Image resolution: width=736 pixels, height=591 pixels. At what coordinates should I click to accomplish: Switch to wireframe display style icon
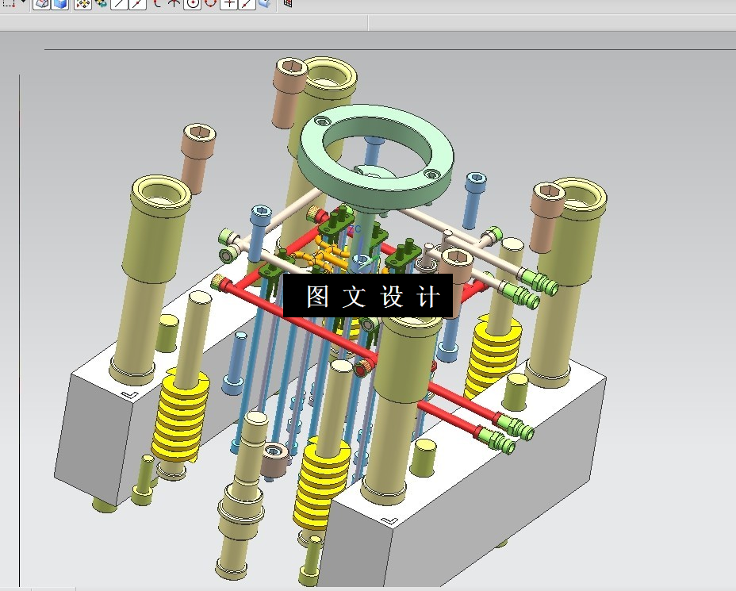[x=42, y=4]
